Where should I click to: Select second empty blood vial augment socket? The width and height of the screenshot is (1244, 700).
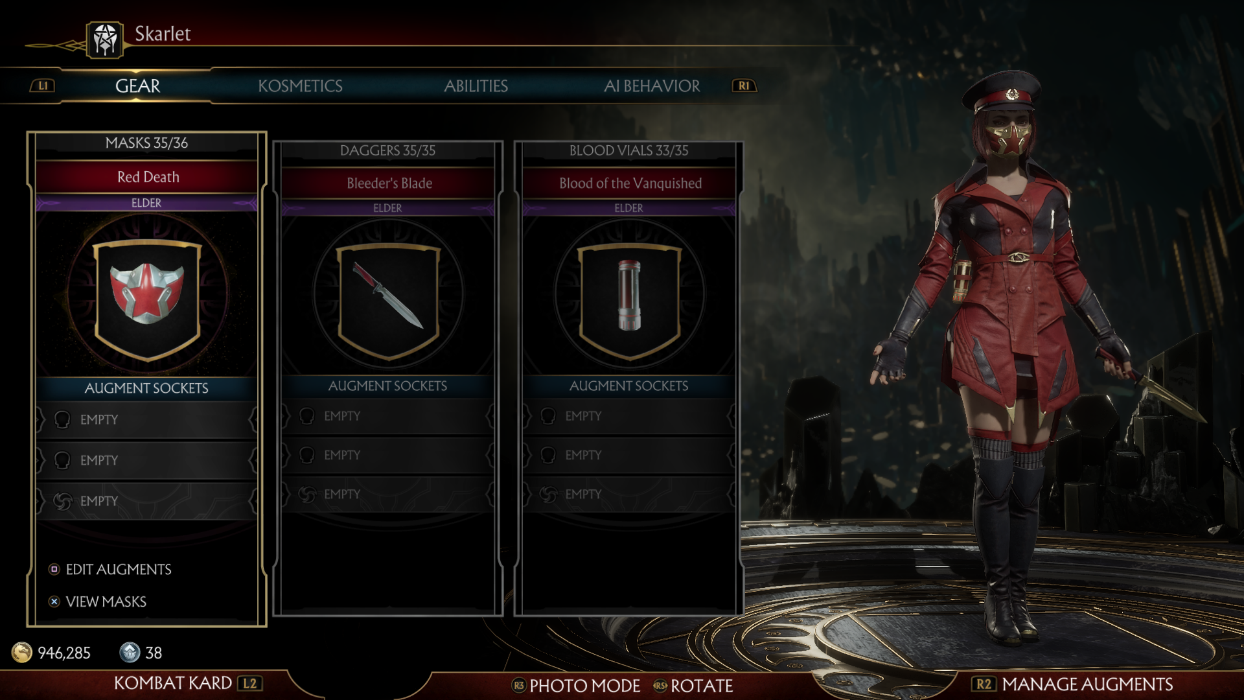tap(629, 455)
